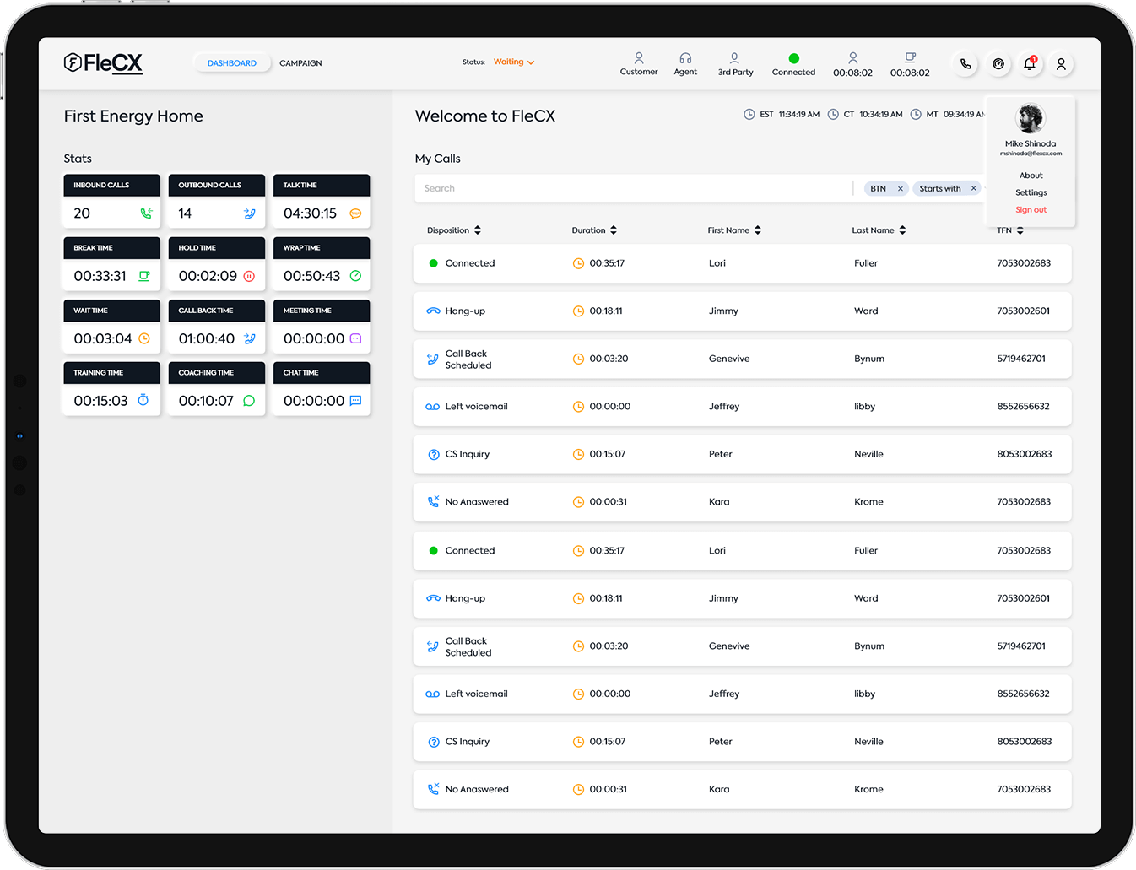Select first Connected call row for Lori
Screen dimensions: 1136x870
743,263
